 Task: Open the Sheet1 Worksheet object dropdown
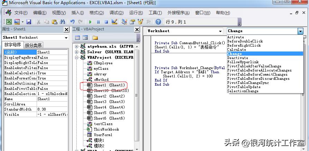pos(66,38)
